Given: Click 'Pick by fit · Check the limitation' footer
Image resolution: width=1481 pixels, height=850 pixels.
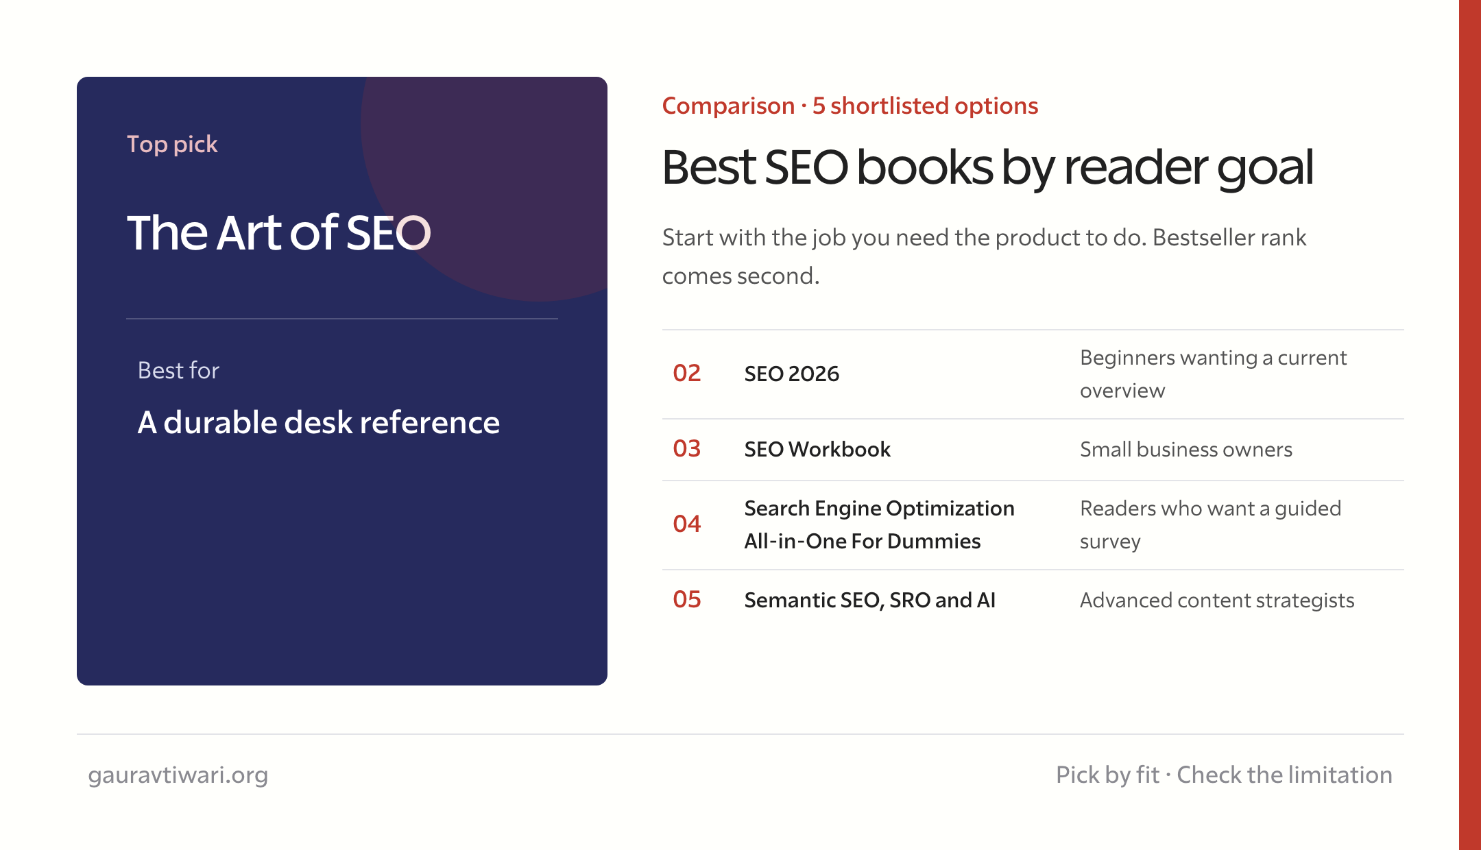Looking at the screenshot, I should coord(1224,775).
